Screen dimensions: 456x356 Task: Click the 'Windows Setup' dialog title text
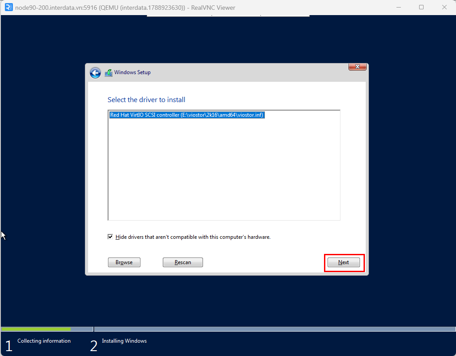point(132,72)
